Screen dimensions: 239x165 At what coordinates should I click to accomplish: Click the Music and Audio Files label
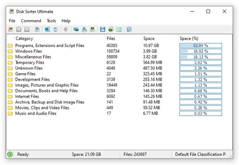coord(36,113)
